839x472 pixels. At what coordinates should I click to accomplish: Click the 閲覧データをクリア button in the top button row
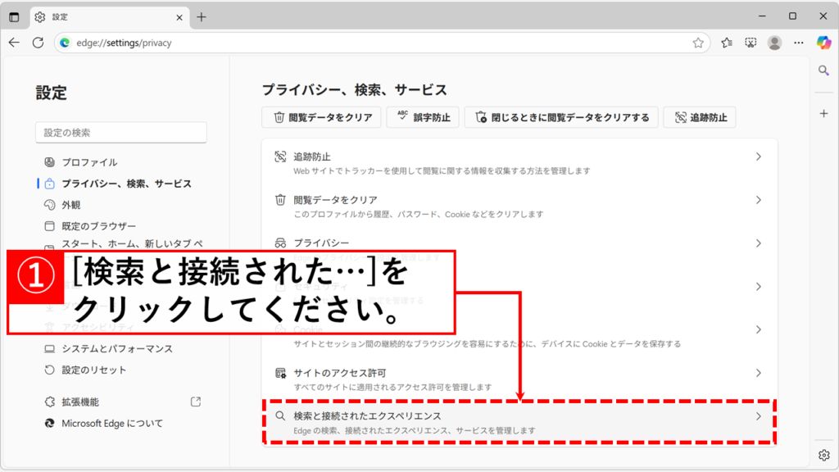(321, 117)
